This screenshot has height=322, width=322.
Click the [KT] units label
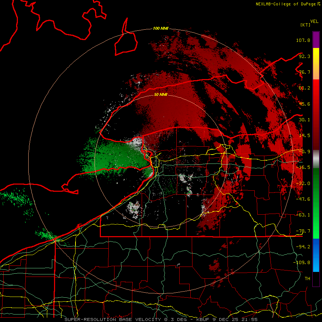click(x=305, y=25)
